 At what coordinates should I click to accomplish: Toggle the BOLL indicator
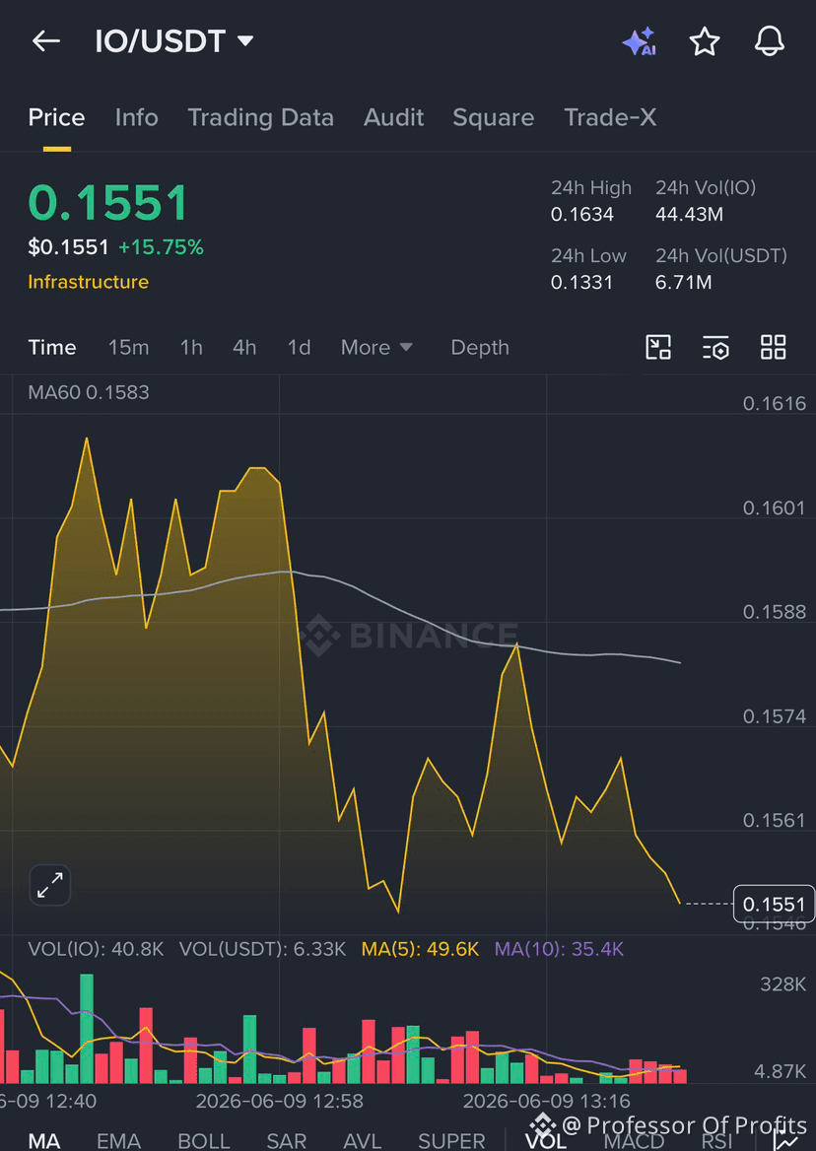point(204,1141)
